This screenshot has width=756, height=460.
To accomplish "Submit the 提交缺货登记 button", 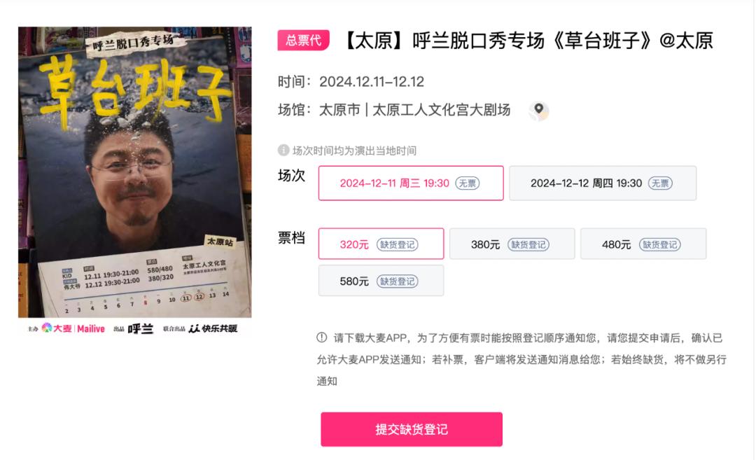I will (412, 429).
